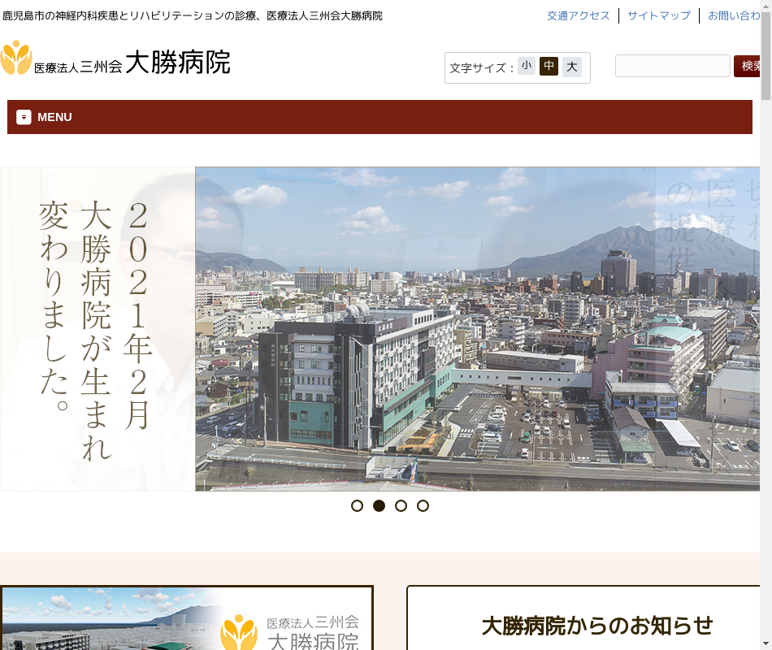This screenshot has height=650, width=772.
Task: Click the vertical page scrollbar
Action: pyautogui.click(x=765, y=325)
